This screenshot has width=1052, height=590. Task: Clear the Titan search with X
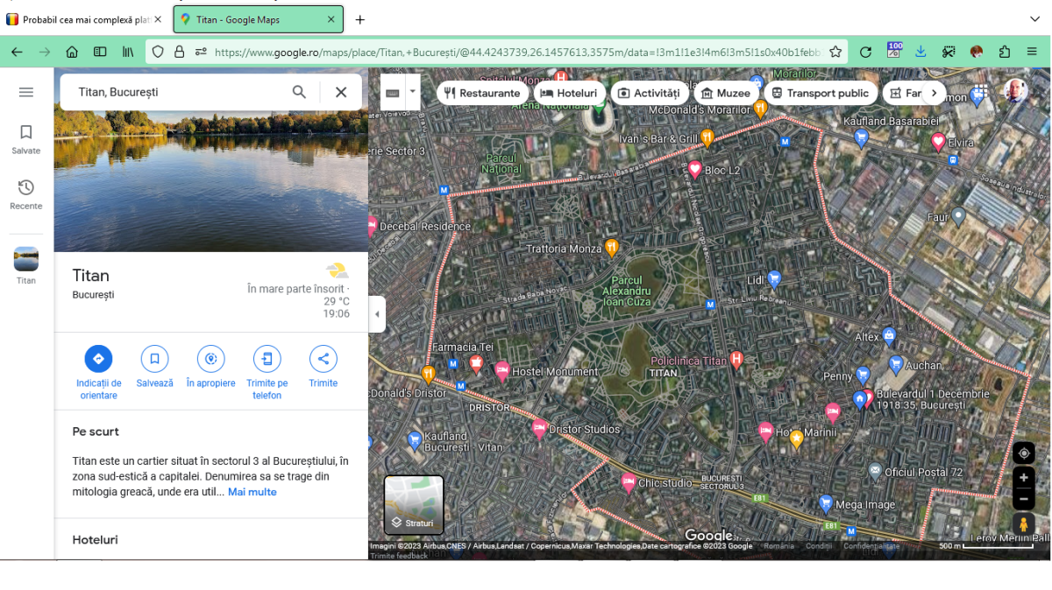341,92
